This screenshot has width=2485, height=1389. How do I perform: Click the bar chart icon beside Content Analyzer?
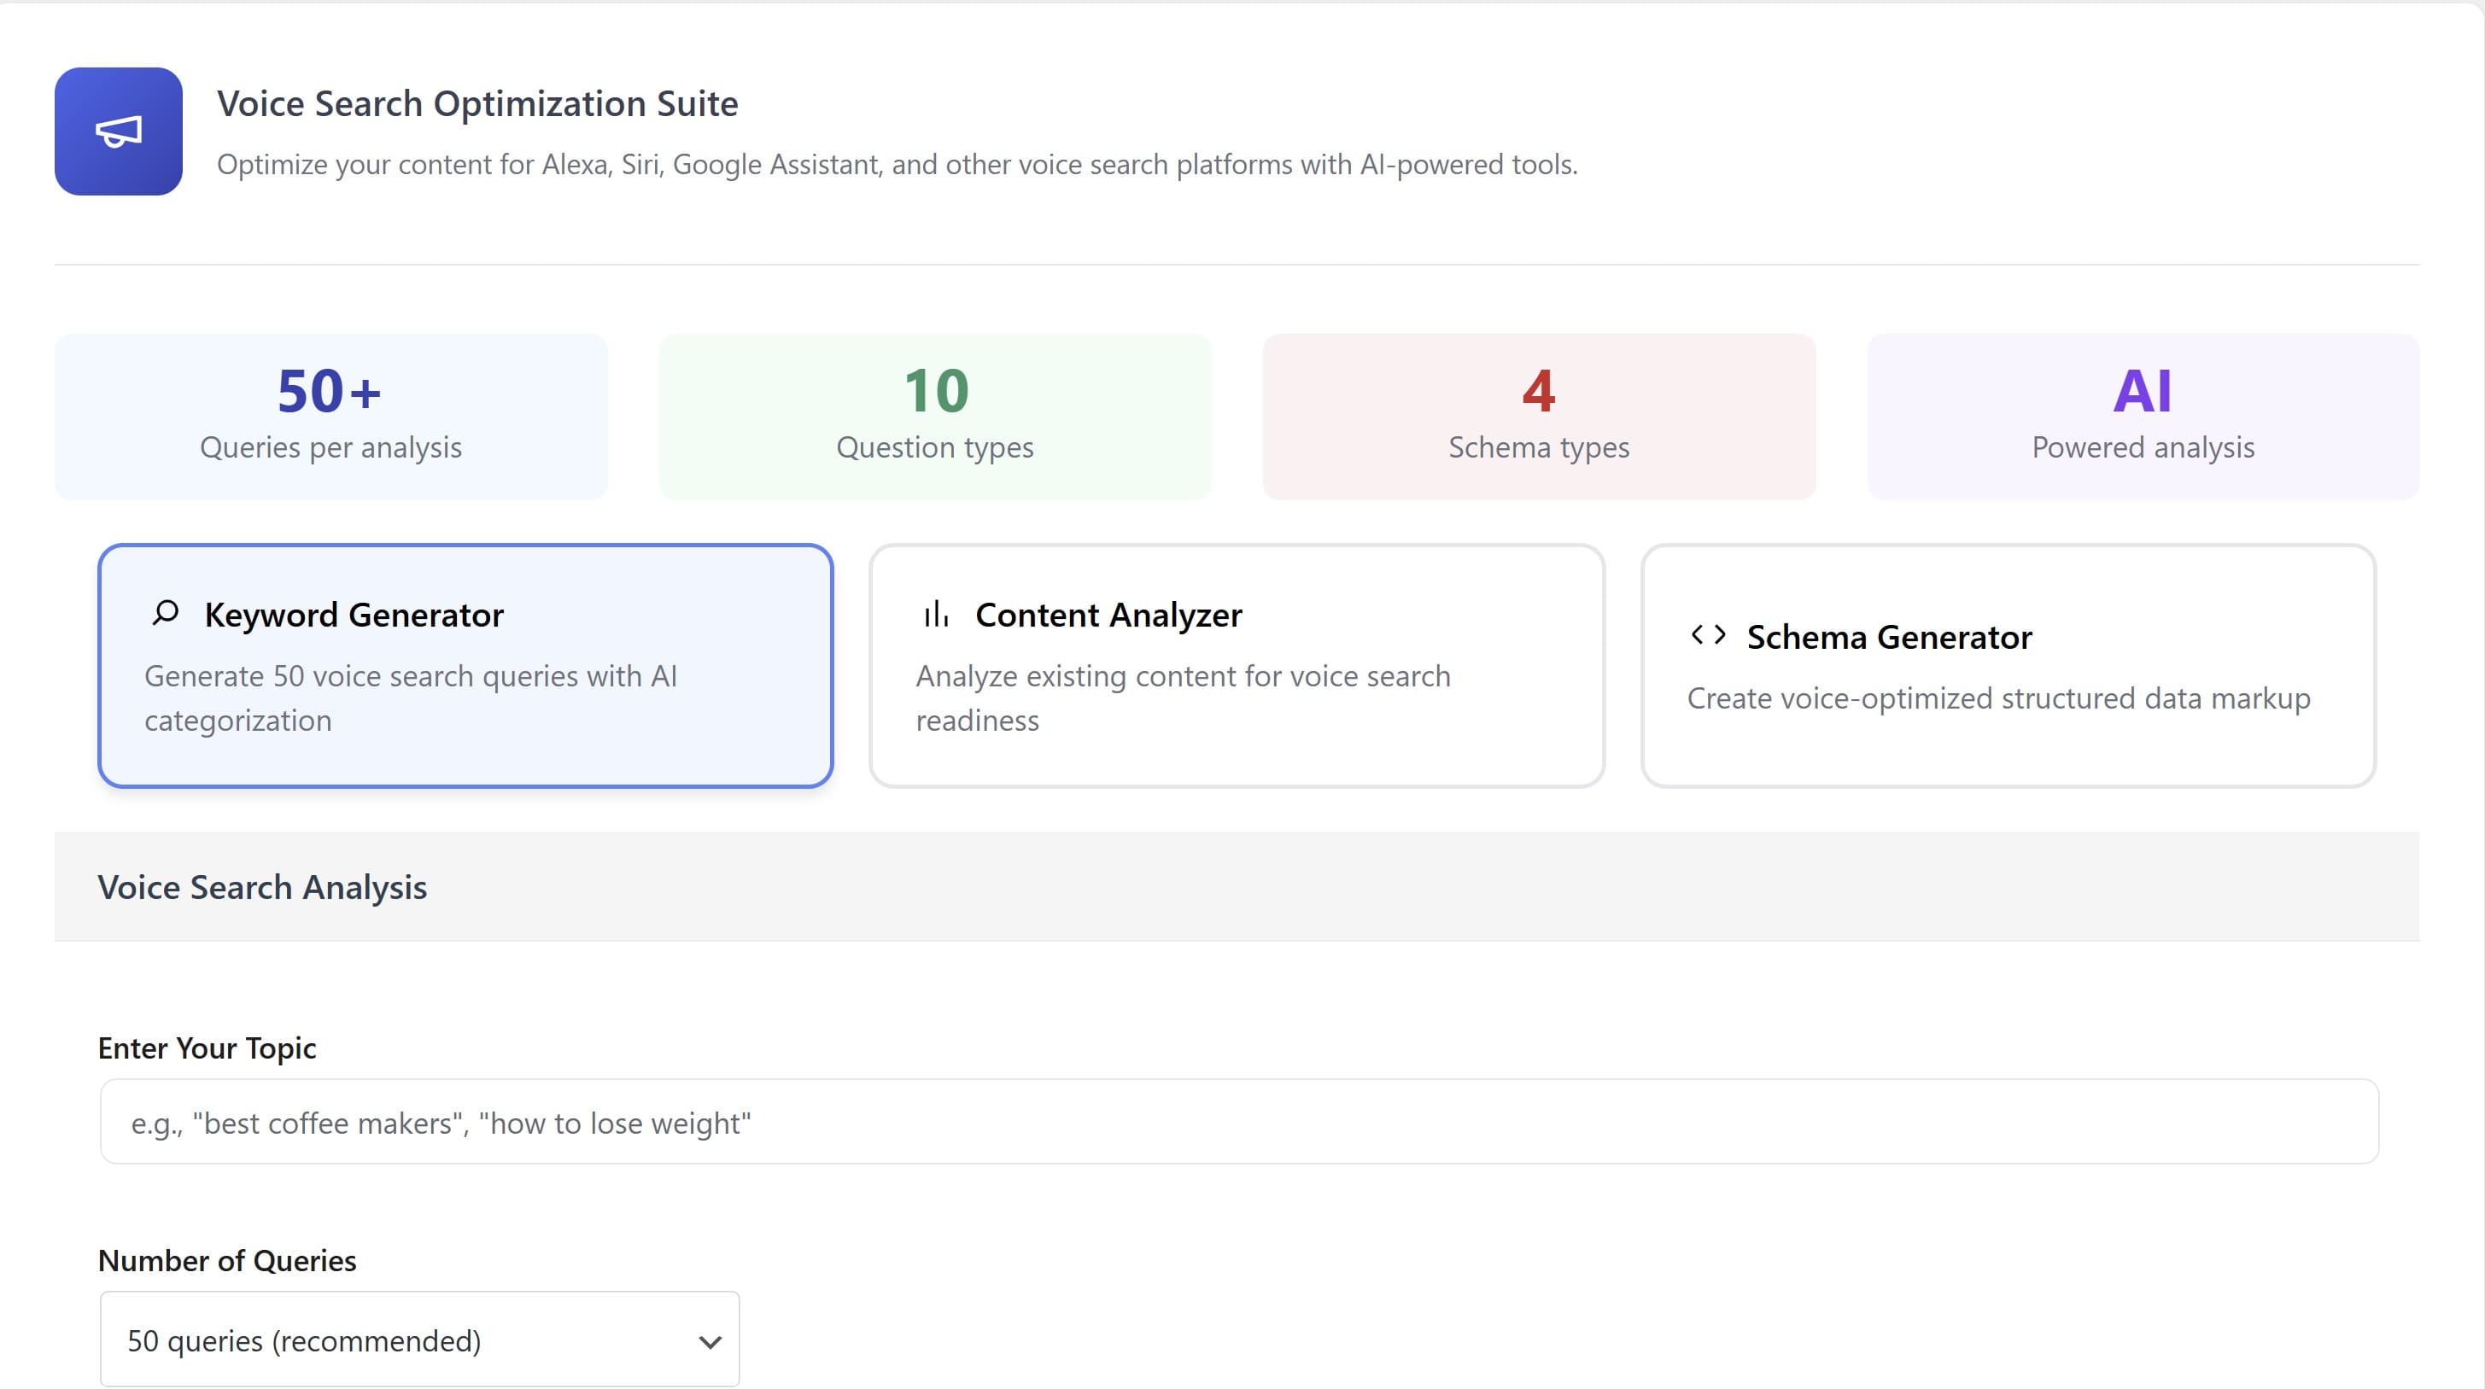[936, 614]
